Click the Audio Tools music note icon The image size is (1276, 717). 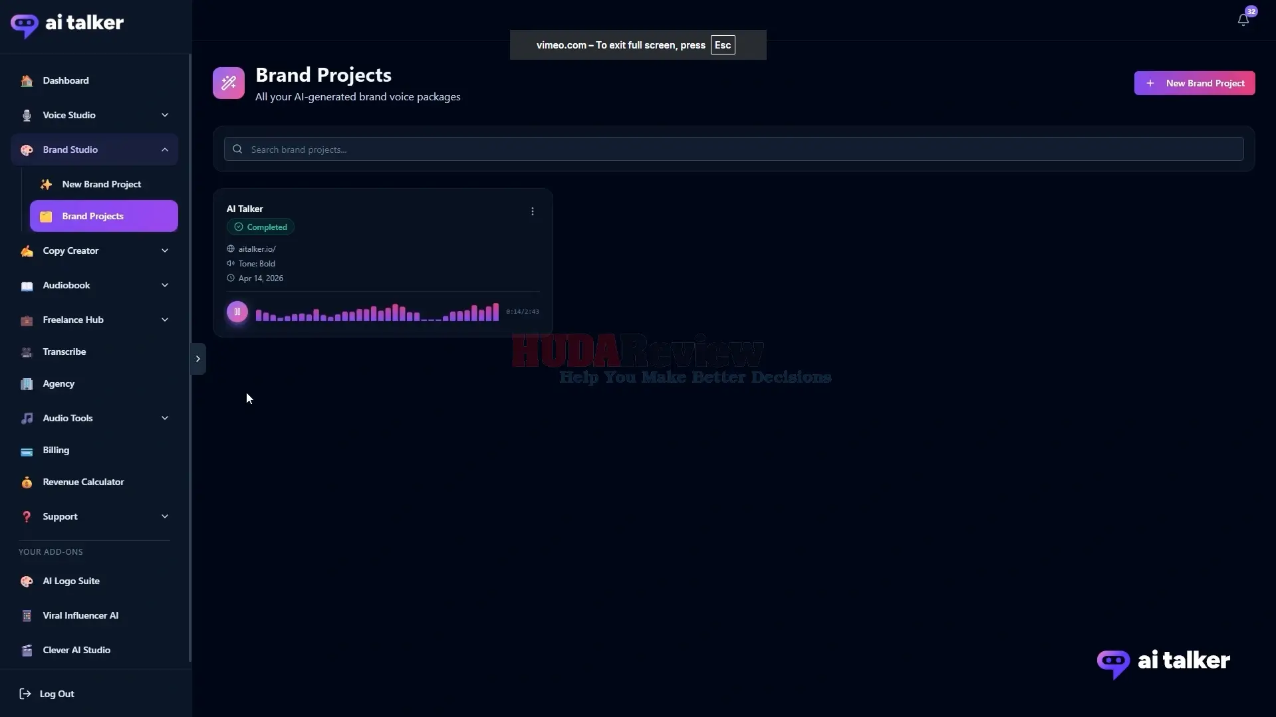click(27, 419)
